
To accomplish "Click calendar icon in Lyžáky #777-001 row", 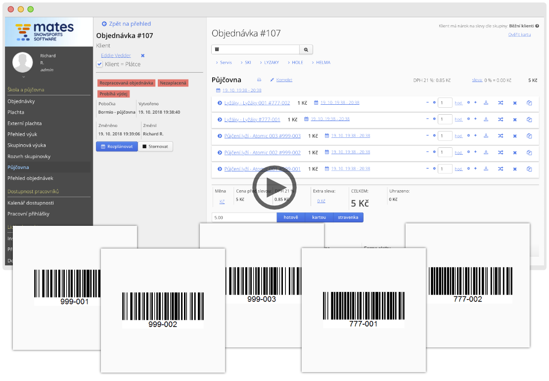I will (x=306, y=119).
